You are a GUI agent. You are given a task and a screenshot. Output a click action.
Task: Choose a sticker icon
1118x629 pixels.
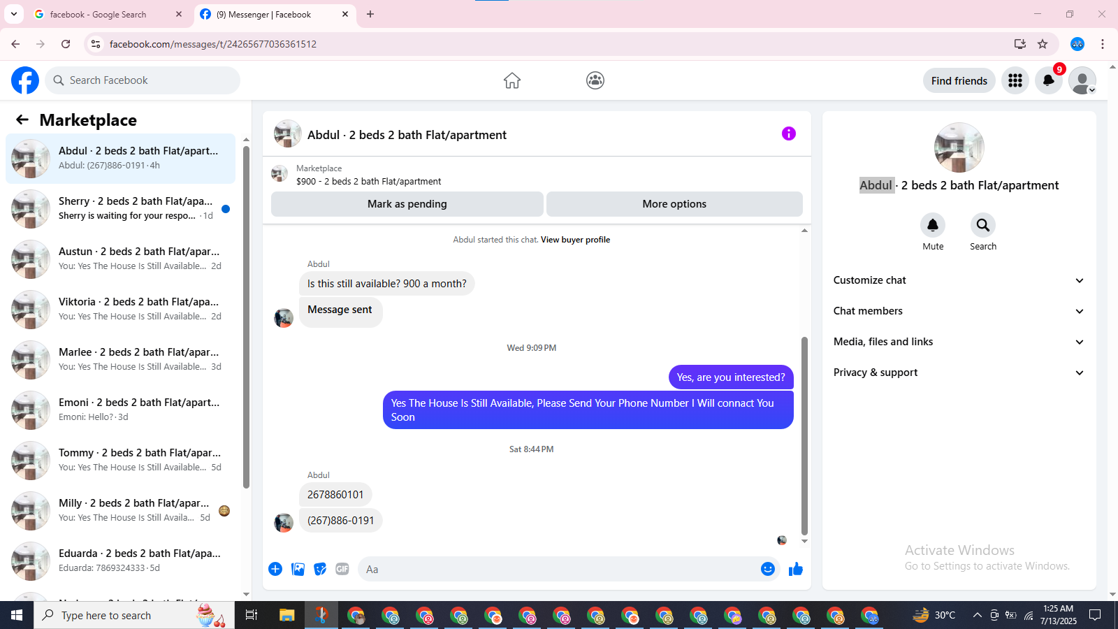tap(320, 569)
